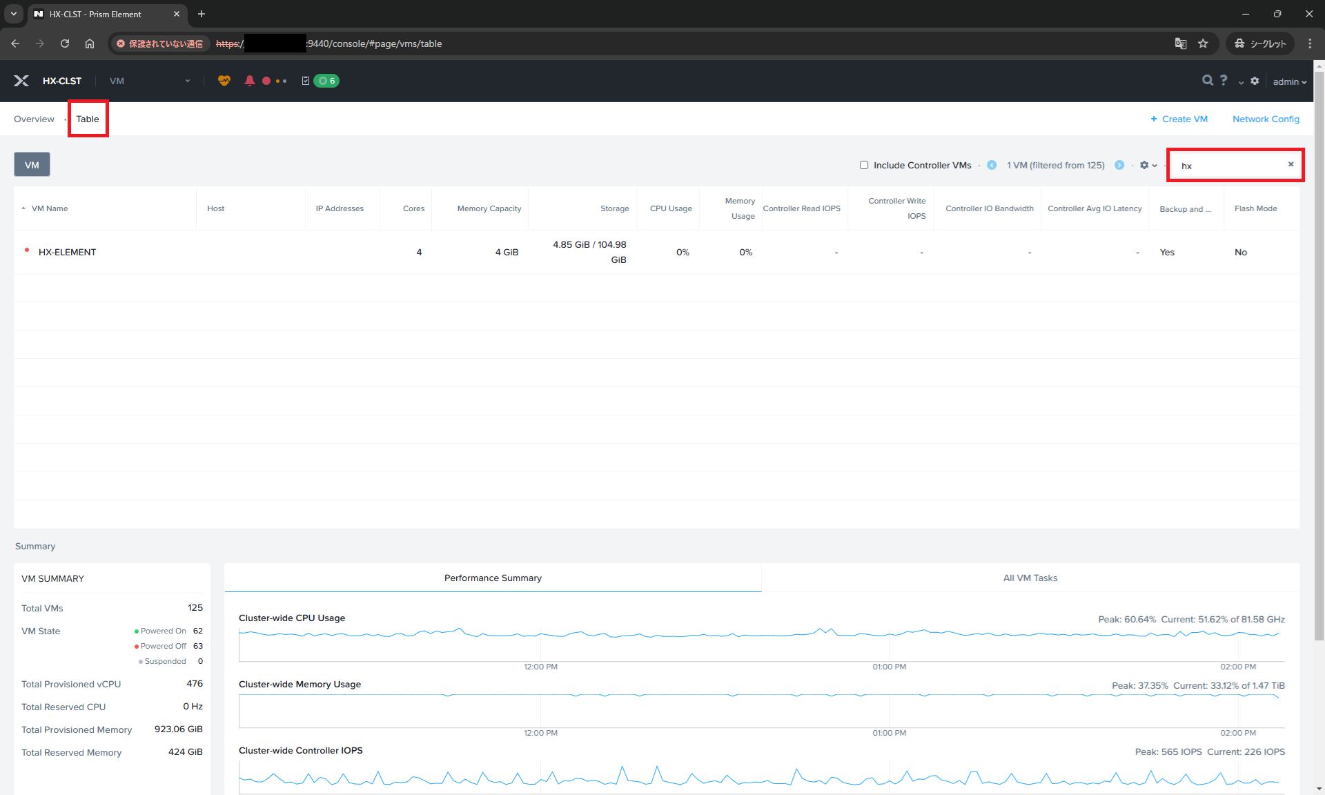Sort by Controller Avg IO Latency column
Image resolution: width=1325 pixels, height=795 pixels.
pyautogui.click(x=1095, y=208)
